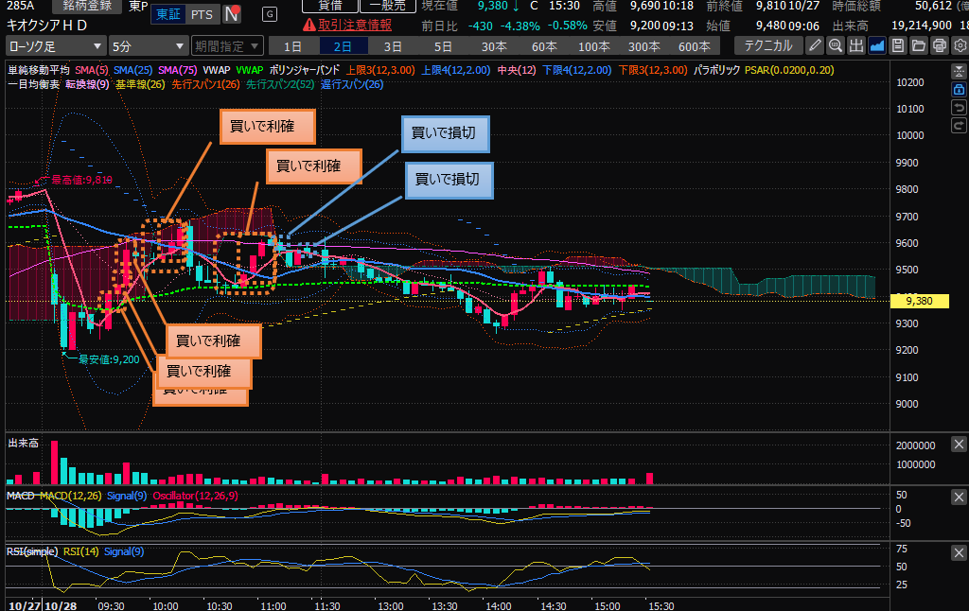Viewport: 969px width, 611px height.
Task: Click the red N news icon
Action: click(x=232, y=14)
